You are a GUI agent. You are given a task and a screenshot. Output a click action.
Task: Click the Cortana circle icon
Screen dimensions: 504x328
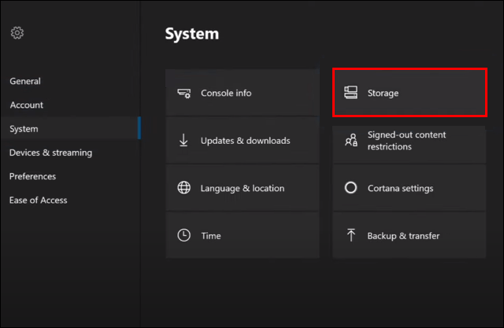tap(351, 188)
